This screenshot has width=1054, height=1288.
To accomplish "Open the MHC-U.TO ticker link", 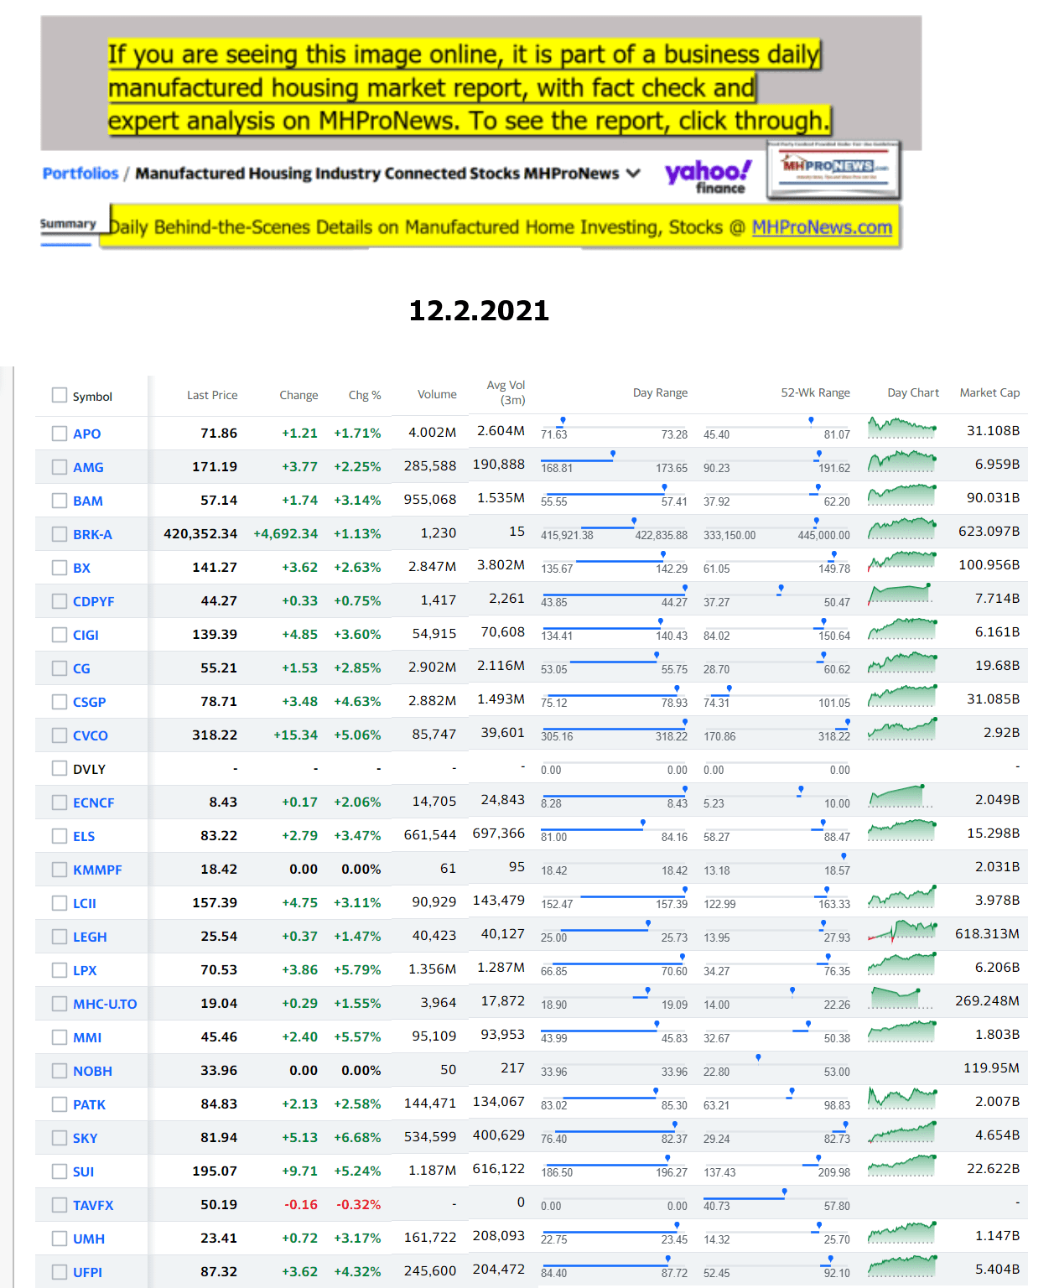I will [x=105, y=1004].
